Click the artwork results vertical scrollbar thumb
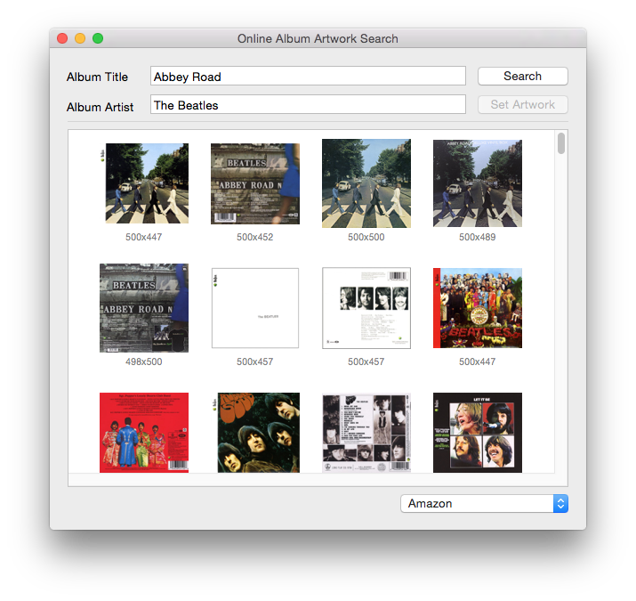 click(x=561, y=143)
